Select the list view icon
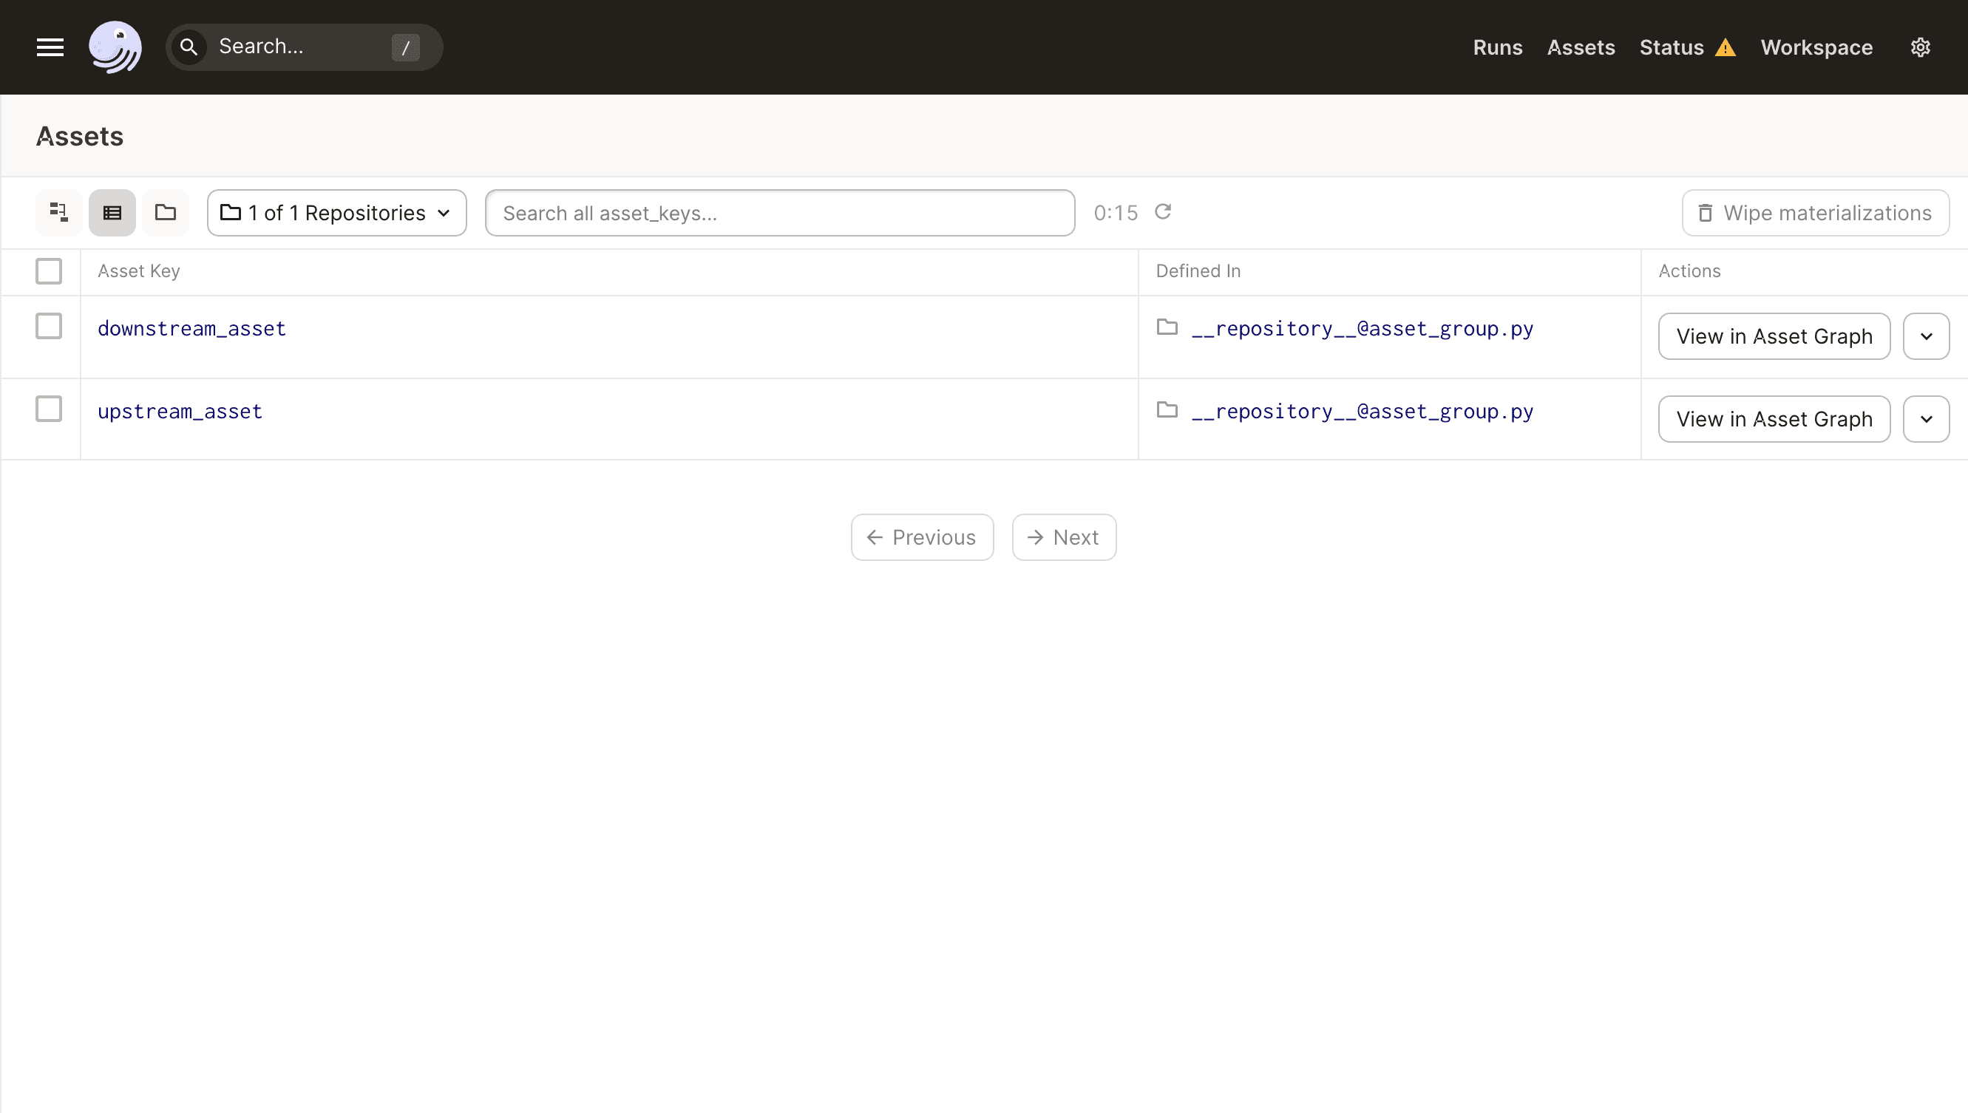 click(x=112, y=213)
